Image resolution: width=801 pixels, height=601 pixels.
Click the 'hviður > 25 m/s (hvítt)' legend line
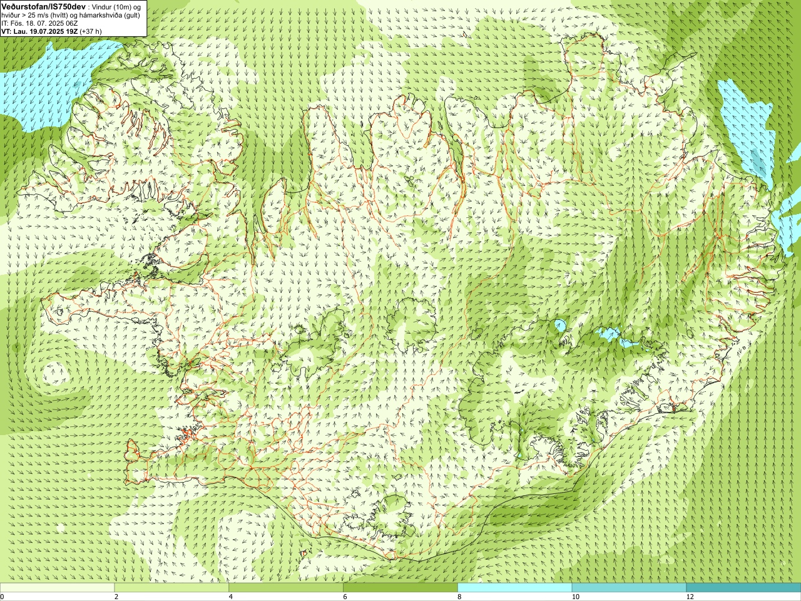(x=35, y=15)
